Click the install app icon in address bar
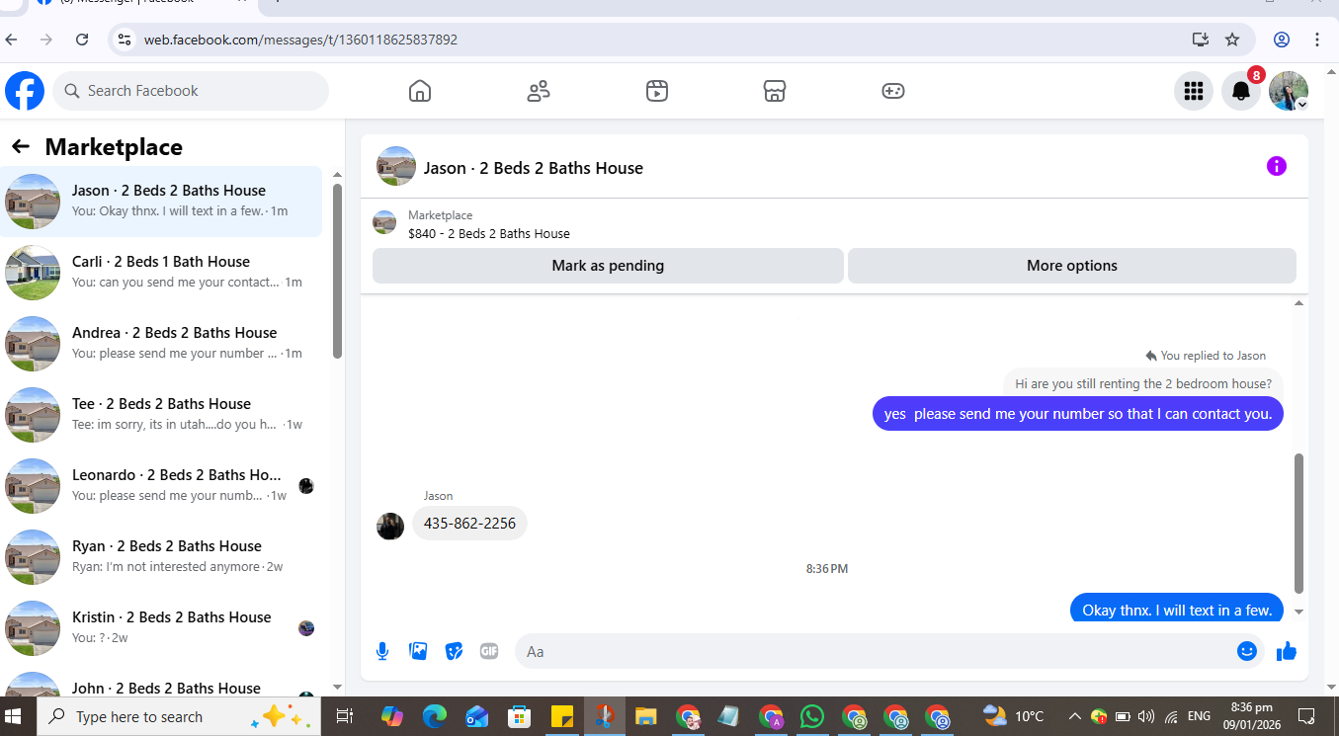Screen dimensions: 1339x736 tap(1201, 40)
